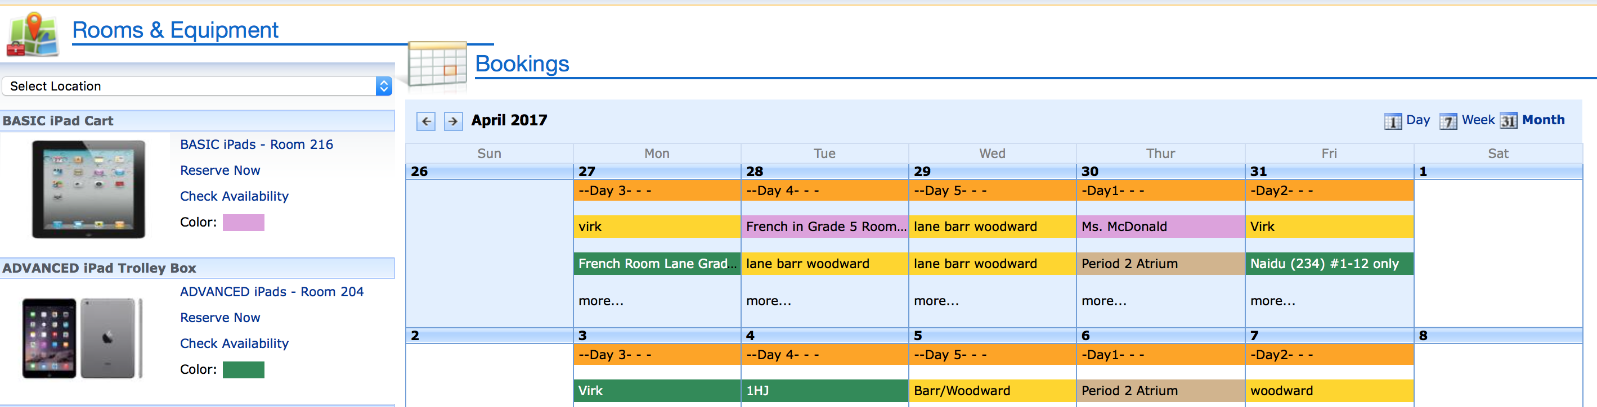Viewport: 1597px width, 407px height.
Task: Click the ADVANCED iPad mini thumbnail image
Action: pos(83,338)
